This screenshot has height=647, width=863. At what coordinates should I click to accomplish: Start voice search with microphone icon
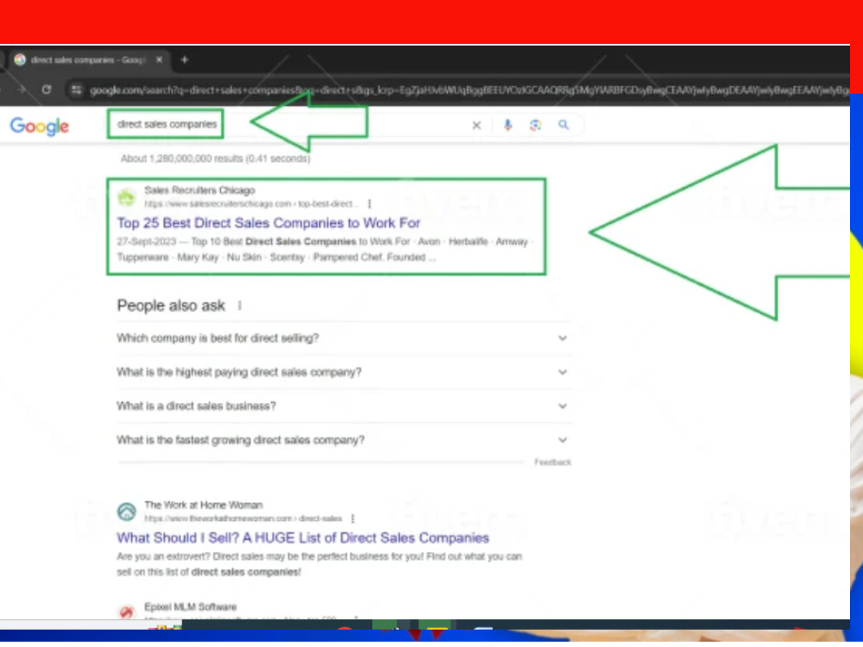pos(508,125)
